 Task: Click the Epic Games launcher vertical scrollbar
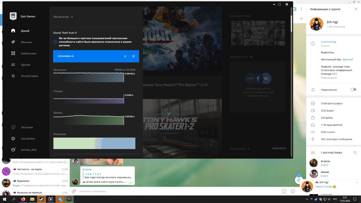(291, 24)
